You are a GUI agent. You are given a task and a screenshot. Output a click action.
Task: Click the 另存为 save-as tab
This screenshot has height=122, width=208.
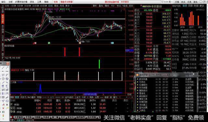(x=23, y=97)
